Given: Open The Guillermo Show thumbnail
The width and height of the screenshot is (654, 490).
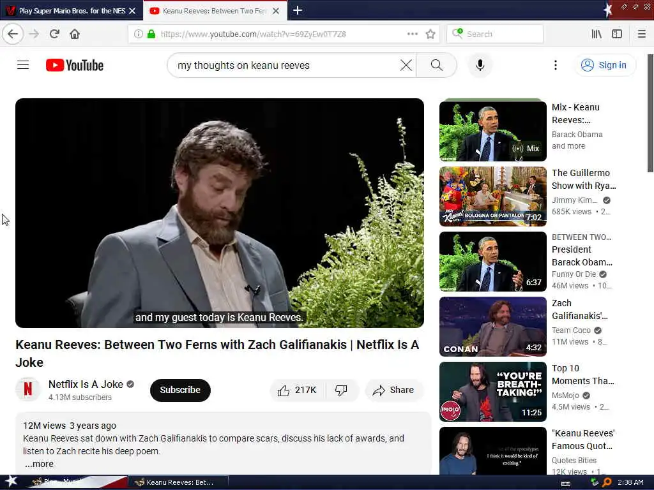Looking at the screenshot, I should click(x=492, y=197).
